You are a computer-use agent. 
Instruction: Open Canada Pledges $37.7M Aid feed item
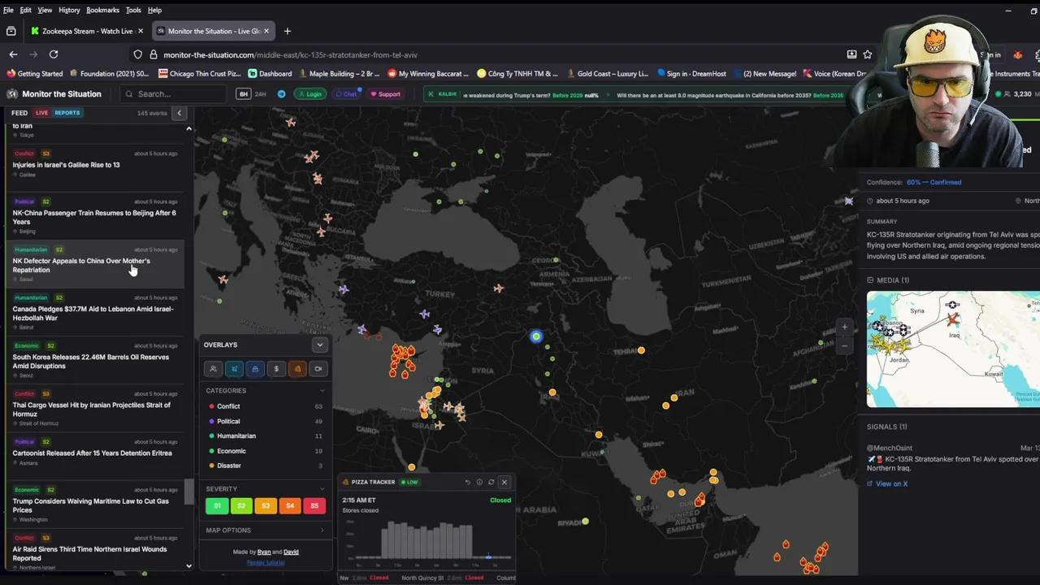point(94,312)
